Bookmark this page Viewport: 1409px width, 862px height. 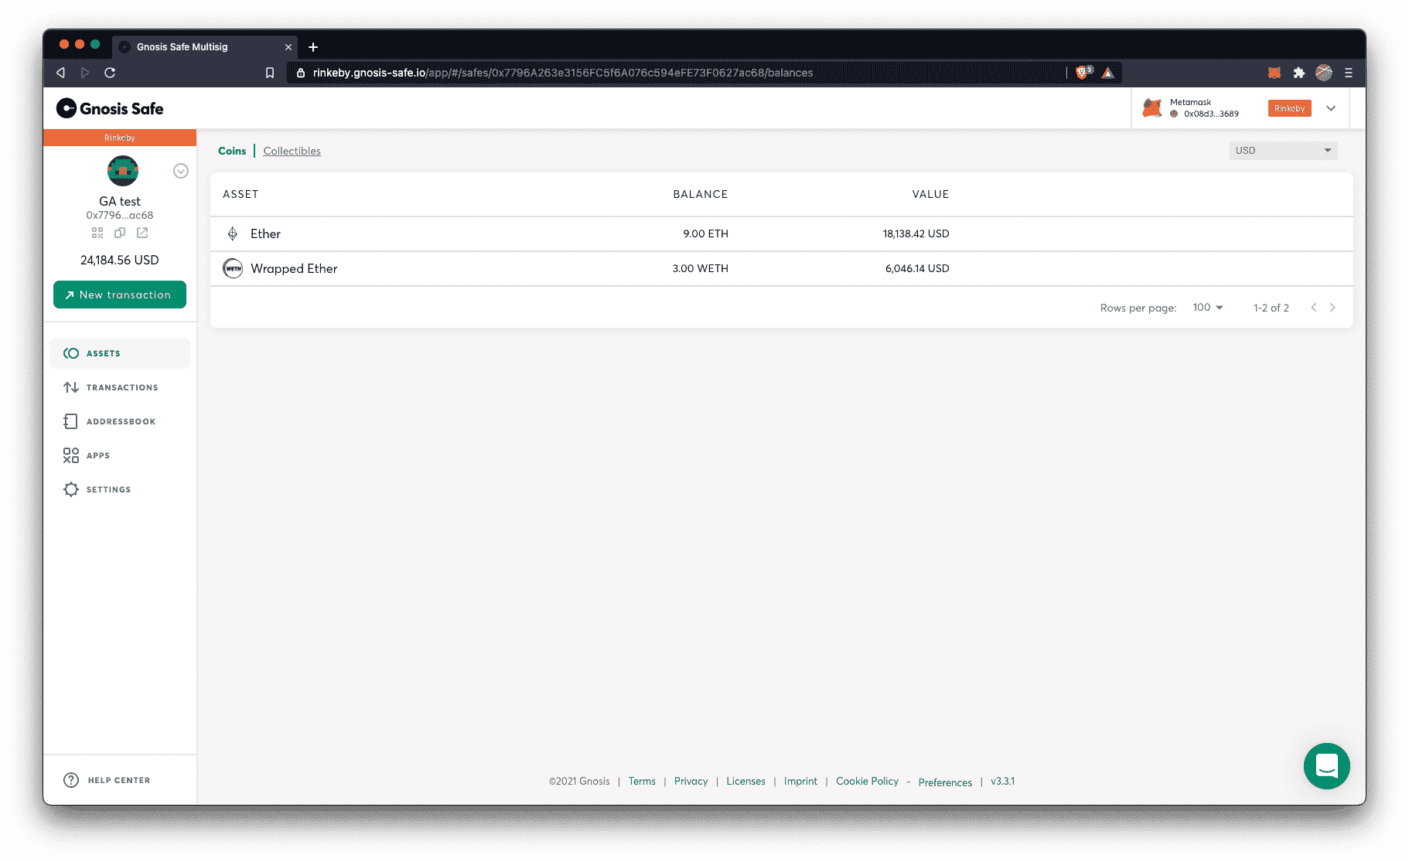(270, 73)
